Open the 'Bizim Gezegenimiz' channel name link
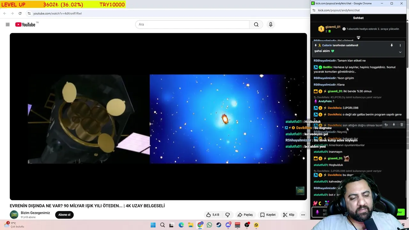 (35, 213)
